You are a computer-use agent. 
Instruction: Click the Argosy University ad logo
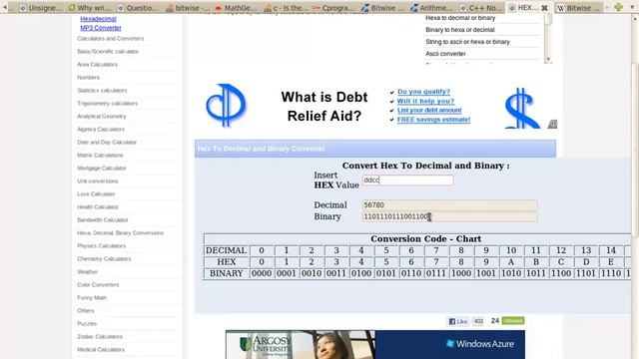266,345
